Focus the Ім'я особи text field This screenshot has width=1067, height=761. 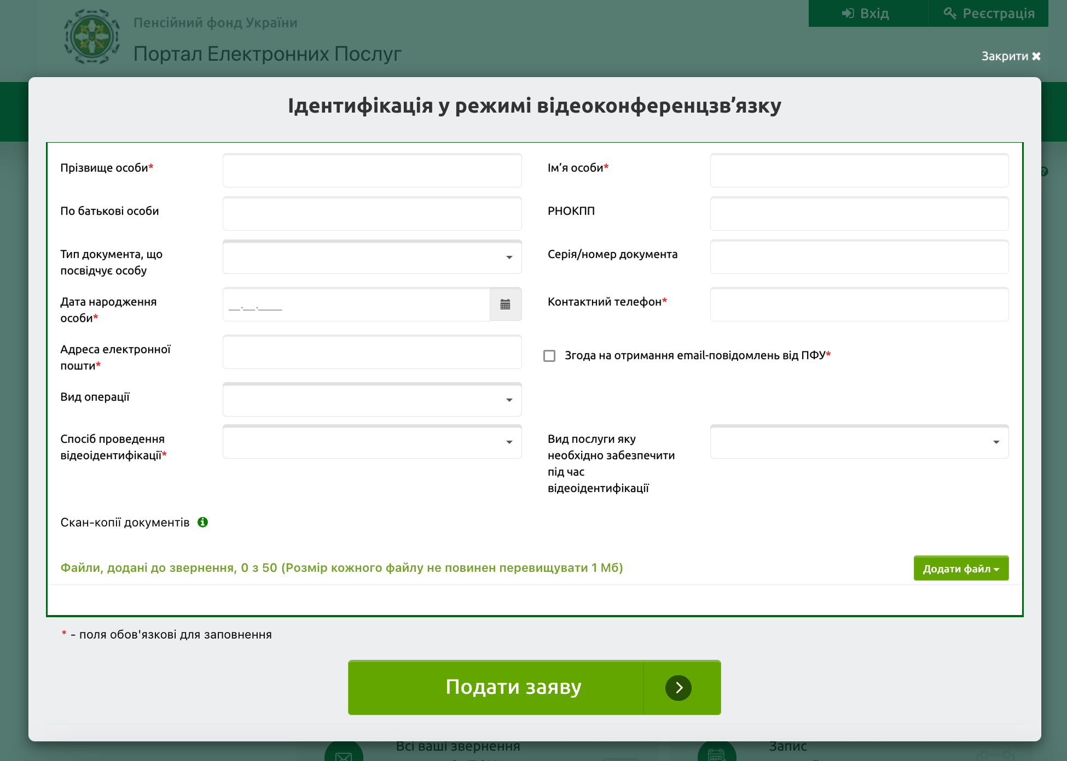859,171
